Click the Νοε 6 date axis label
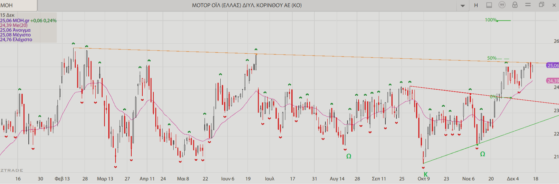Viewport: 559px width, 184px height. pyautogui.click(x=468, y=179)
